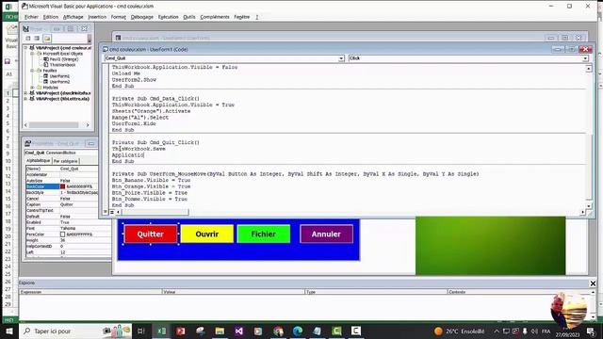Click the Taper ici pour search box
This screenshot has width=603, height=339.
click(x=75, y=331)
